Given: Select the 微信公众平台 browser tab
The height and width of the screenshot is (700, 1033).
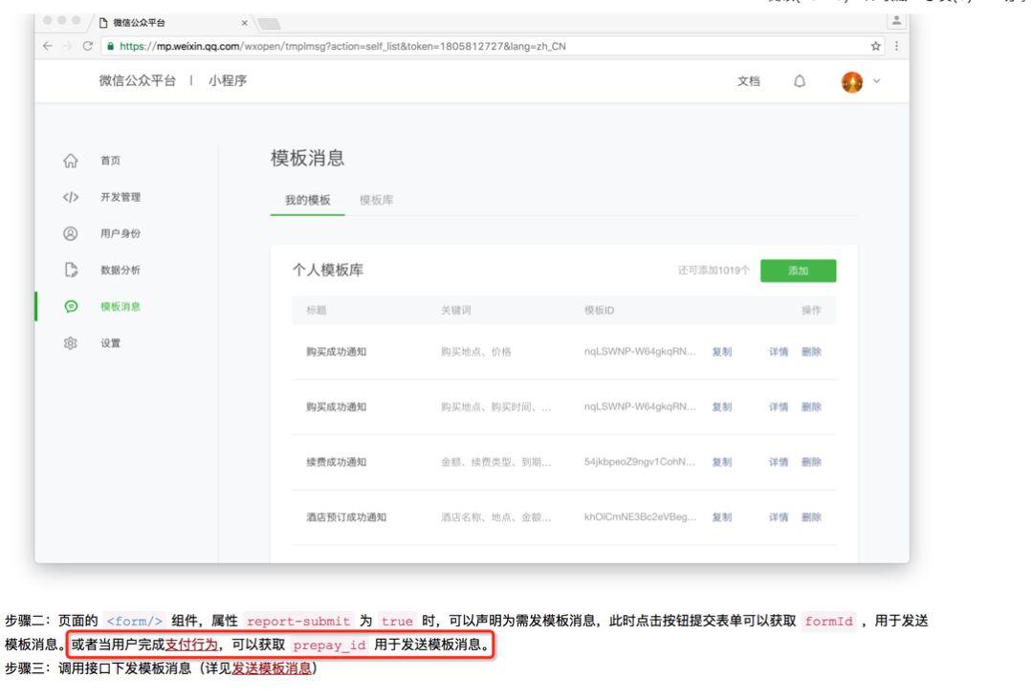Looking at the screenshot, I should tap(139, 22).
